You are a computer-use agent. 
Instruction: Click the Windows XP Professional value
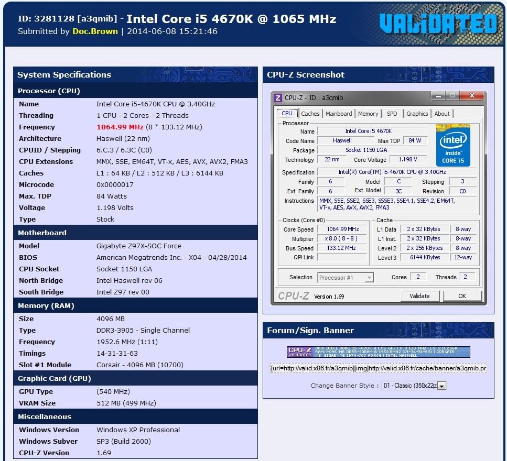(138, 430)
